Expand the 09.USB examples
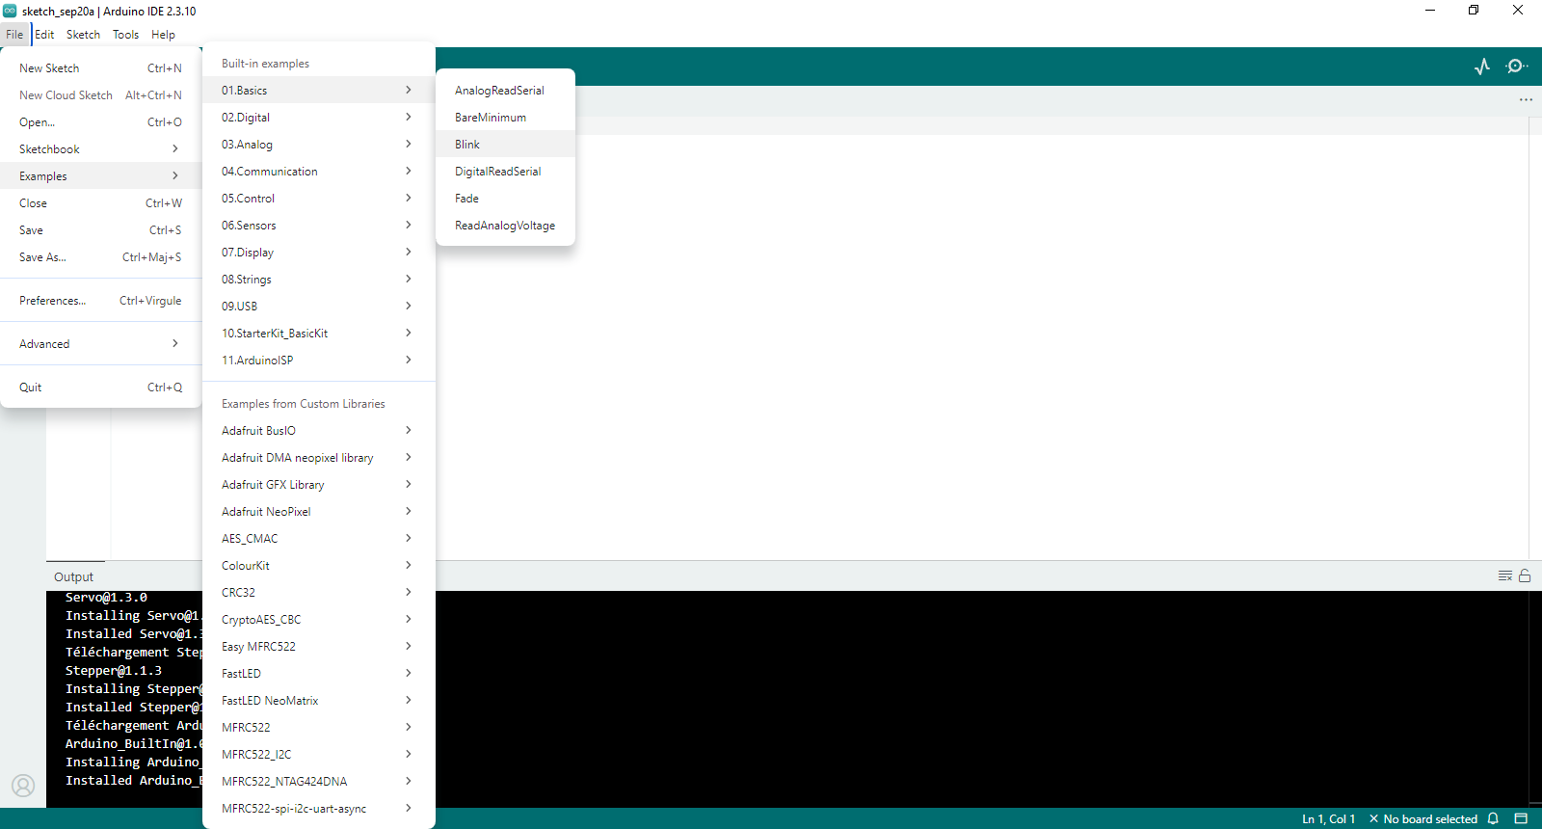 tap(319, 307)
